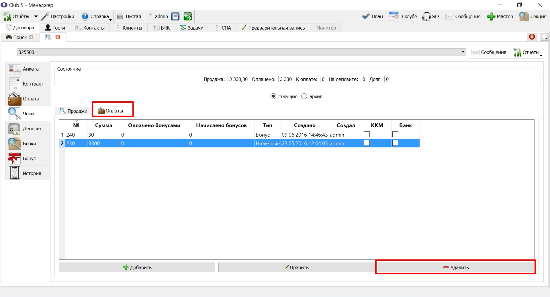Switch to СПА tab
Image resolution: width=550 pixels, height=297 pixels.
(223, 28)
